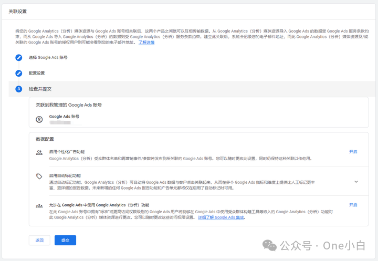
Task: Click the blurred Google Ads account ID
Action: pos(60,122)
